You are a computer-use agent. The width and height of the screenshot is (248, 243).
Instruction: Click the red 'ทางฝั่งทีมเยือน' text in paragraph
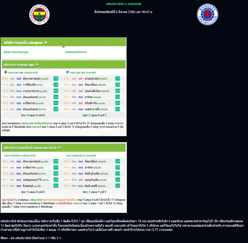[64, 203]
